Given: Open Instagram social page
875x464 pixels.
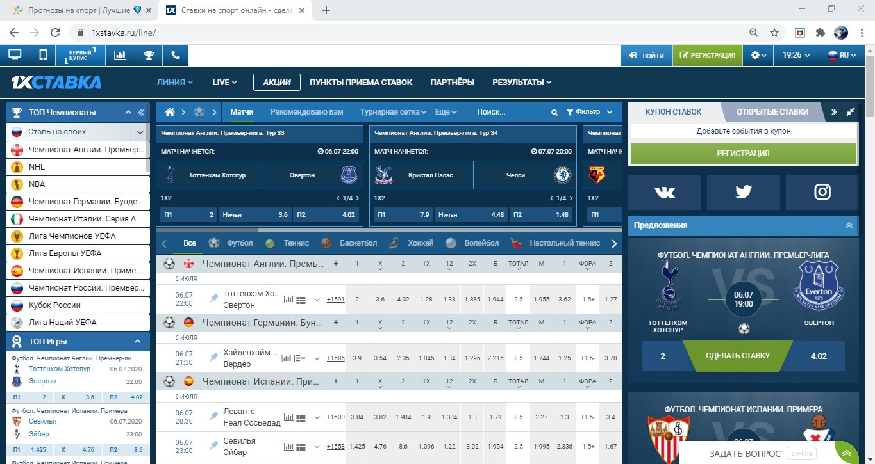Looking at the screenshot, I should click(x=822, y=191).
